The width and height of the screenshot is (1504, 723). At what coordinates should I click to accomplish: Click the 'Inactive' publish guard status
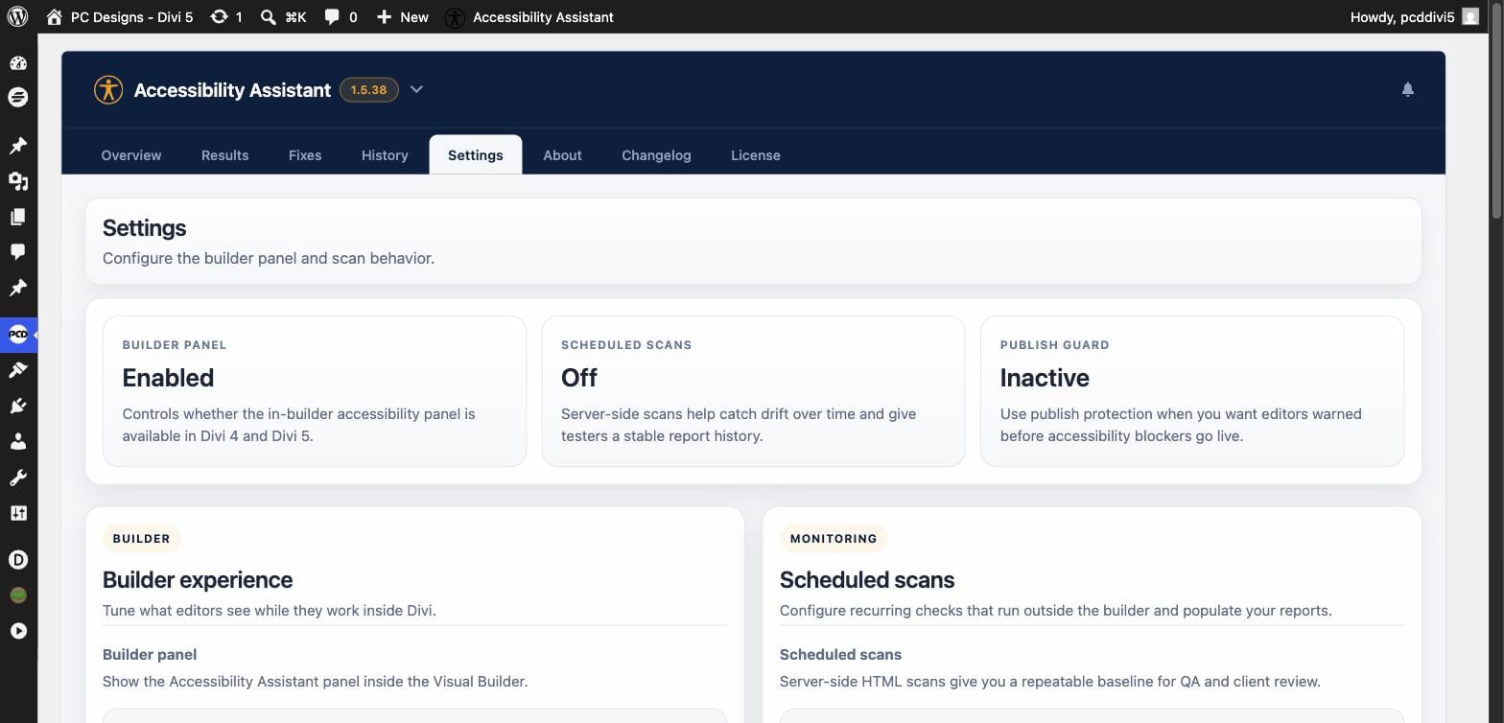[1045, 378]
